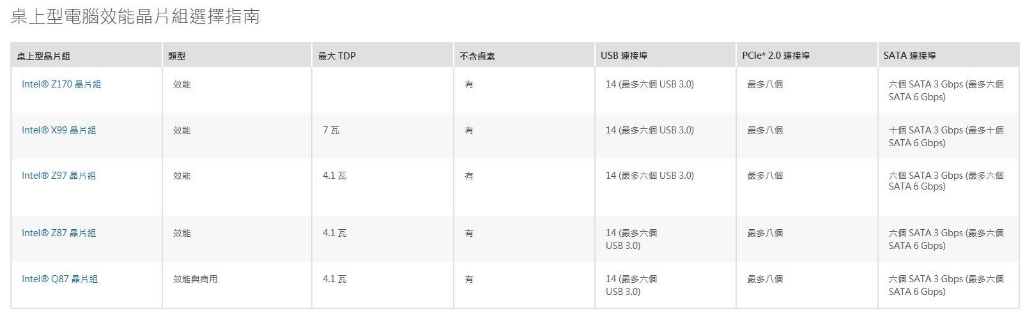Image resolution: width=1025 pixels, height=316 pixels.
Task: Click the X99 SATA cell mentioning 十個 SATA
Action: (x=946, y=137)
